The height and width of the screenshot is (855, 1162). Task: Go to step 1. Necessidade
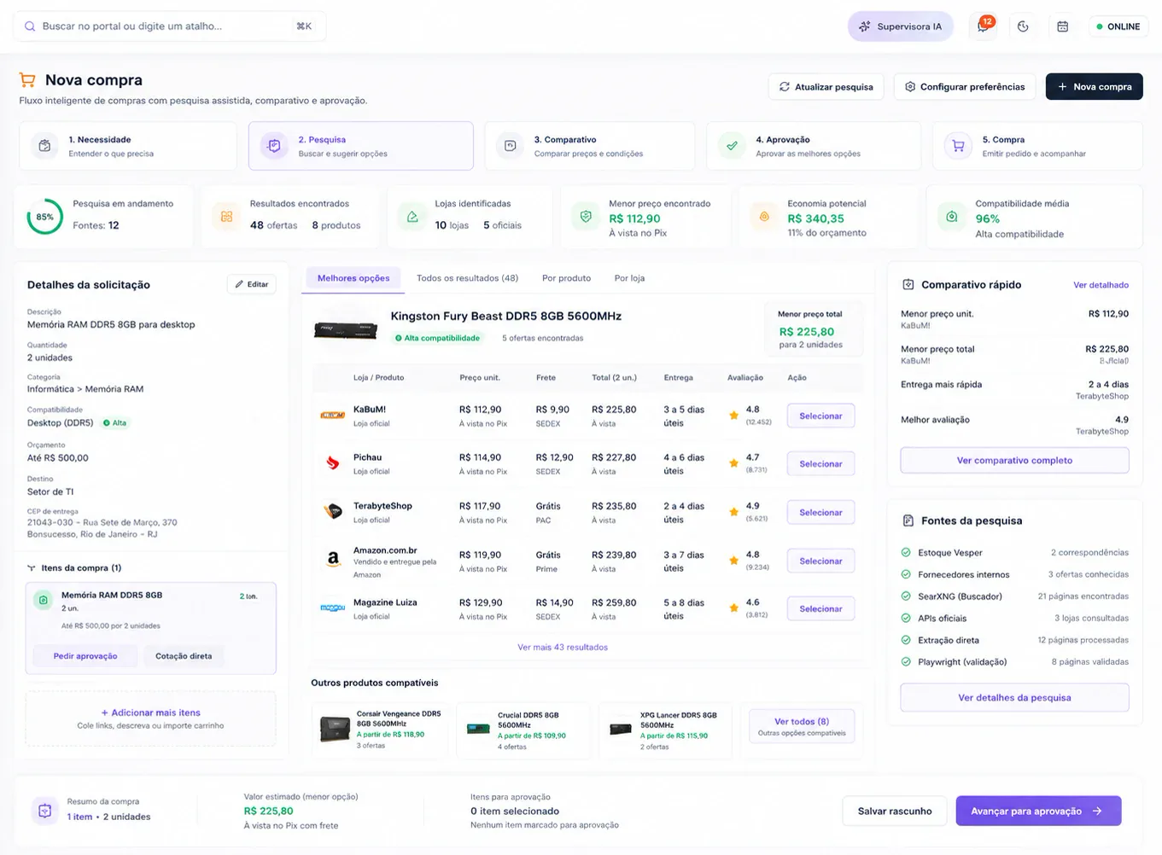[x=128, y=146]
